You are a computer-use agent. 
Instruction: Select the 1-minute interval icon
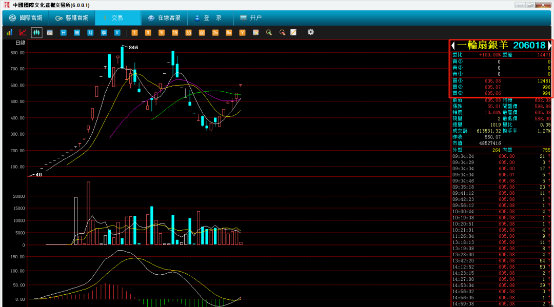click(134, 32)
